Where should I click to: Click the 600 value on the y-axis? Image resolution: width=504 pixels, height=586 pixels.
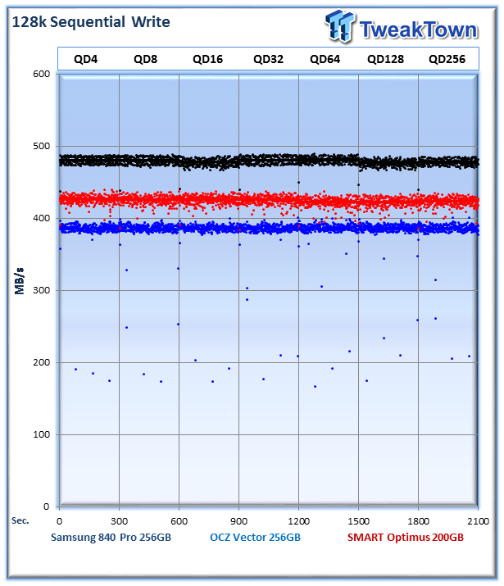[x=42, y=74]
